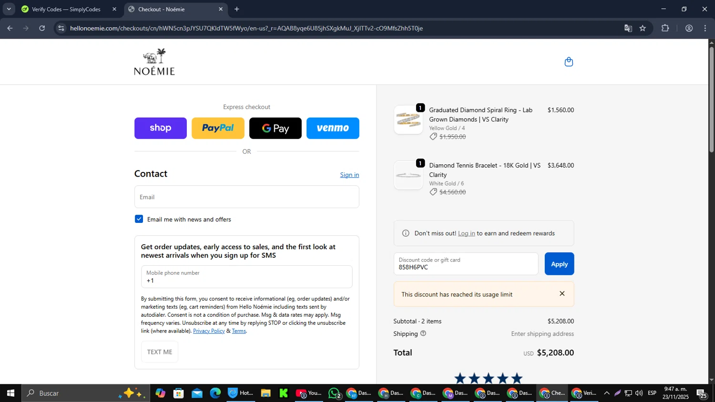Show hidden system tray icons

click(x=607, y=393)
